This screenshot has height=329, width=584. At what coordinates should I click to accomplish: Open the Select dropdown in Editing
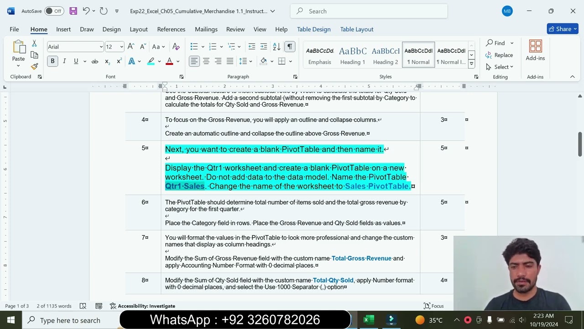(x=500, y=67)
